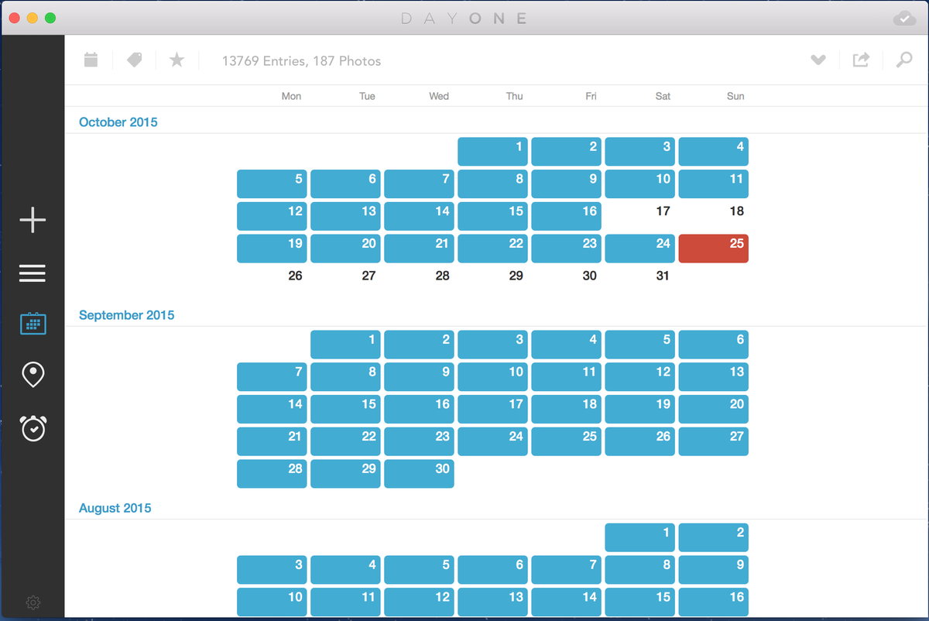
Task: Open settings gear in sidebar
Action: (33, 602)
